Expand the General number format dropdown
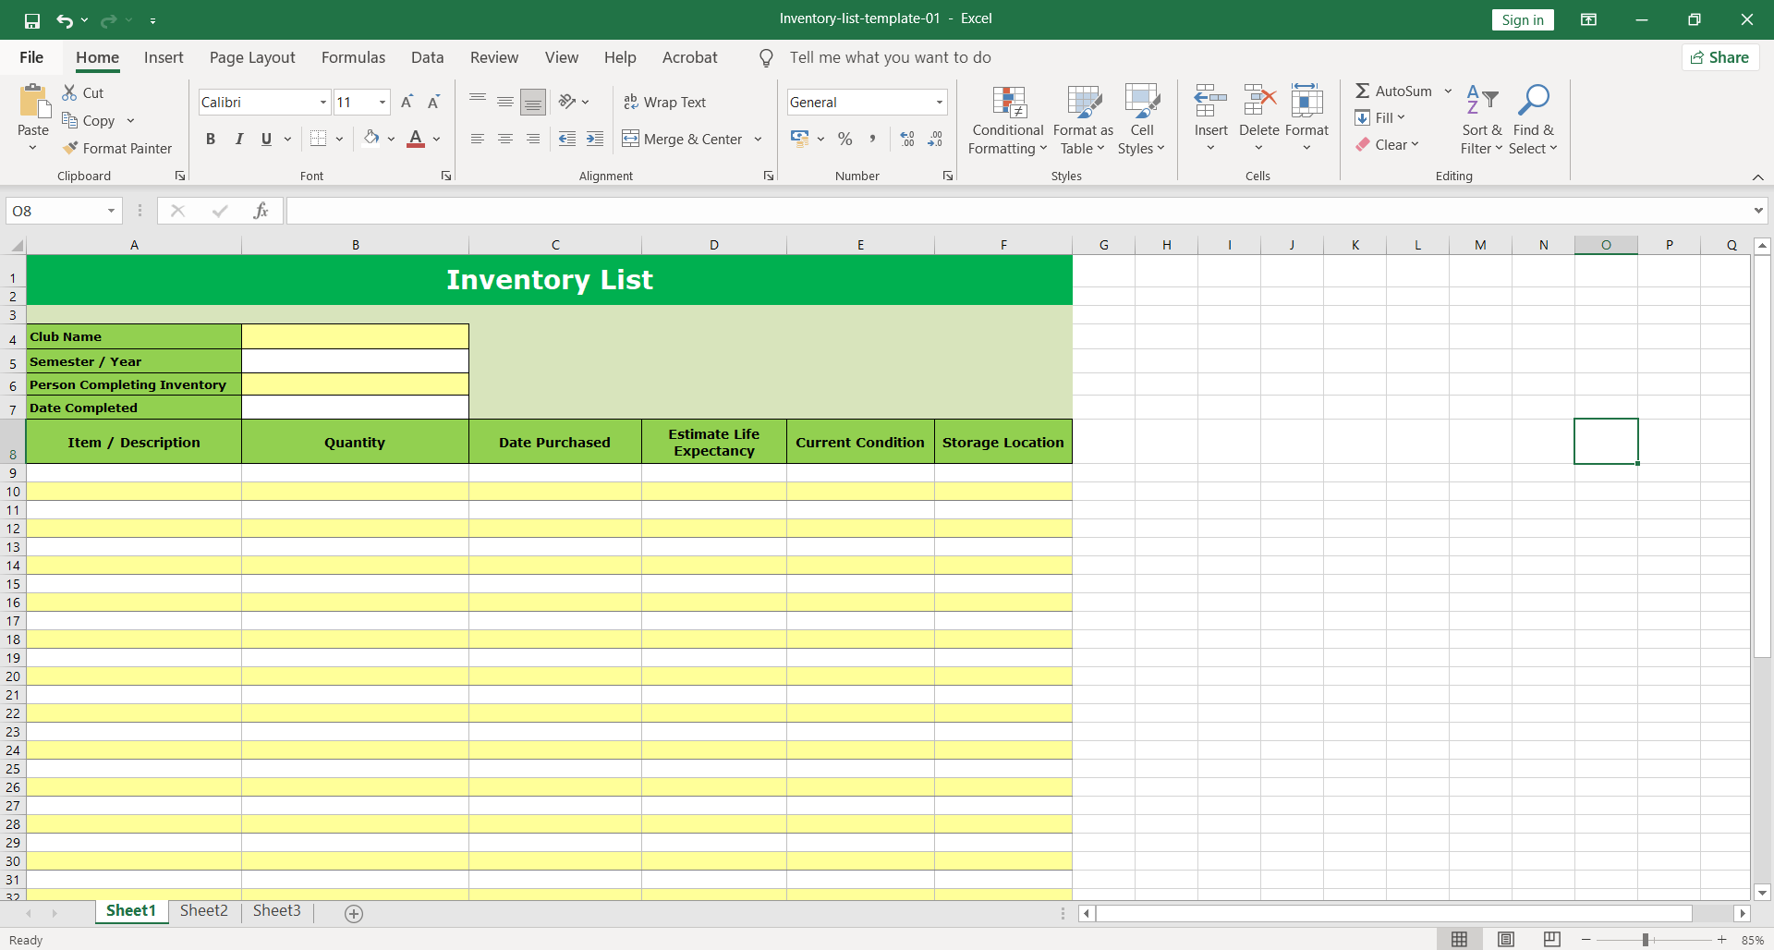 coord(939,102)
